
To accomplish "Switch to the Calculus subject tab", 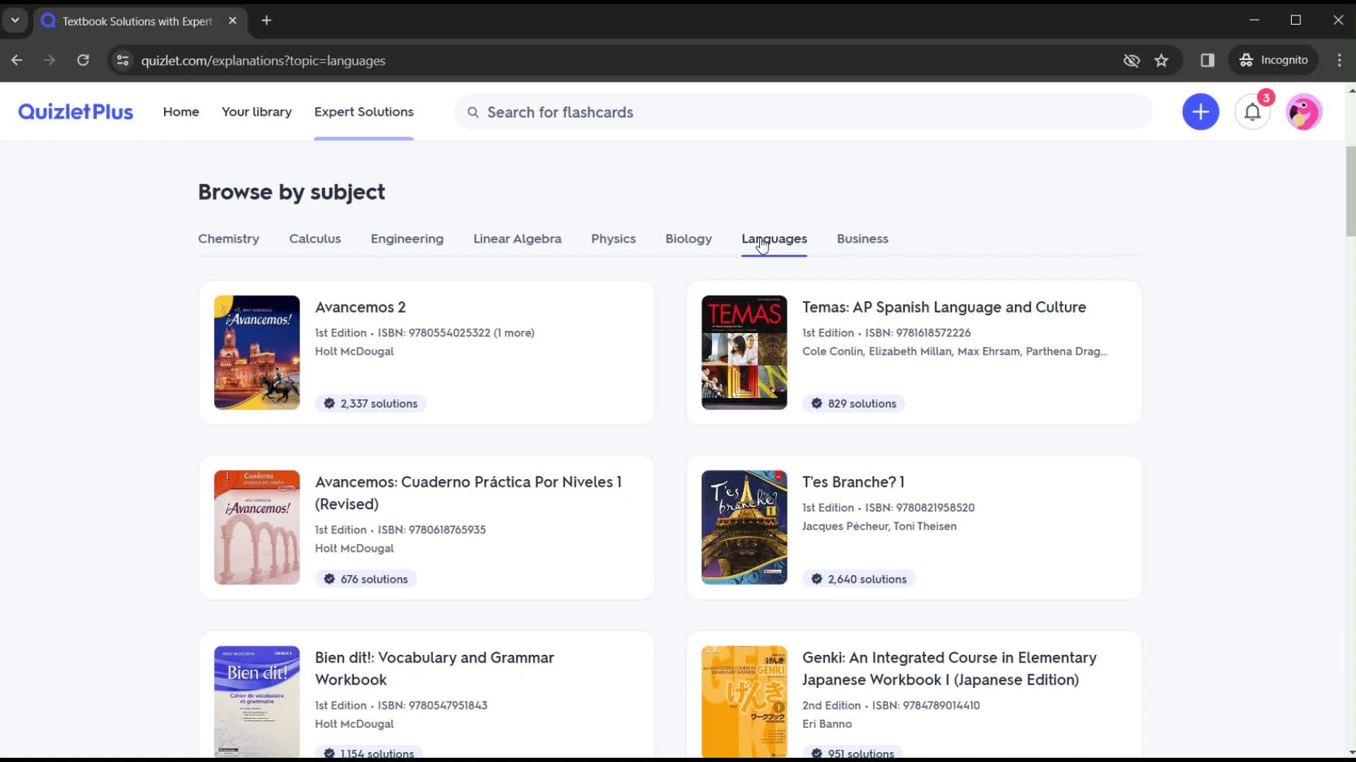I will tap(315, 238).
